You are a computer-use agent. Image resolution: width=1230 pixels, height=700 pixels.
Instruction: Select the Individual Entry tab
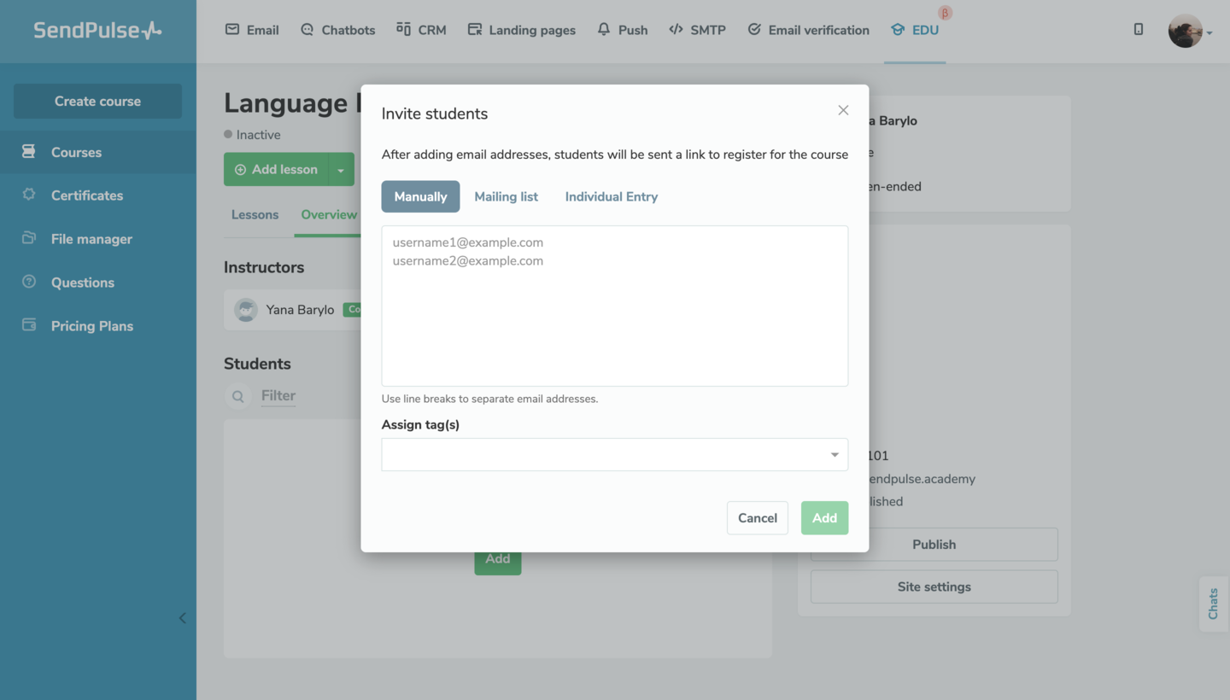pyautogui.click(x=611, y=196)
